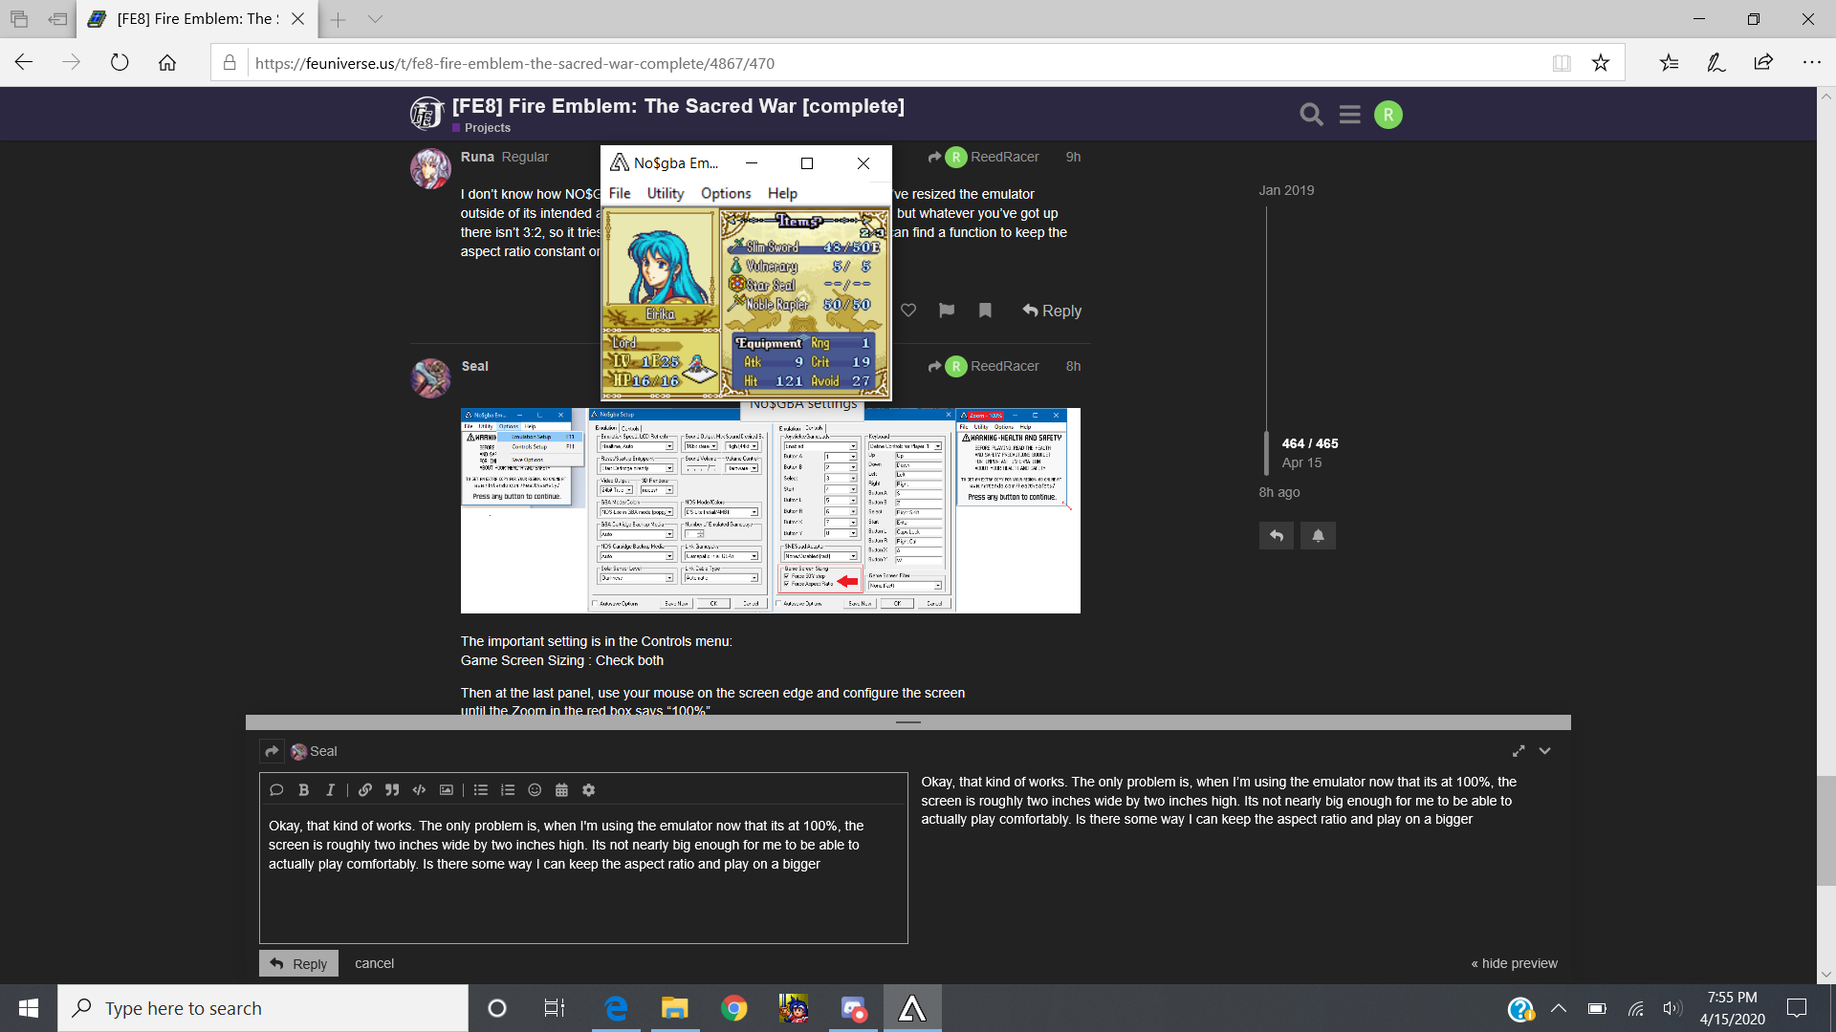Click ReedRacer reply indicator on Runa's post
This screenshot has width=1836, height=1032.
pyautogui.click(x=983, y=157)
